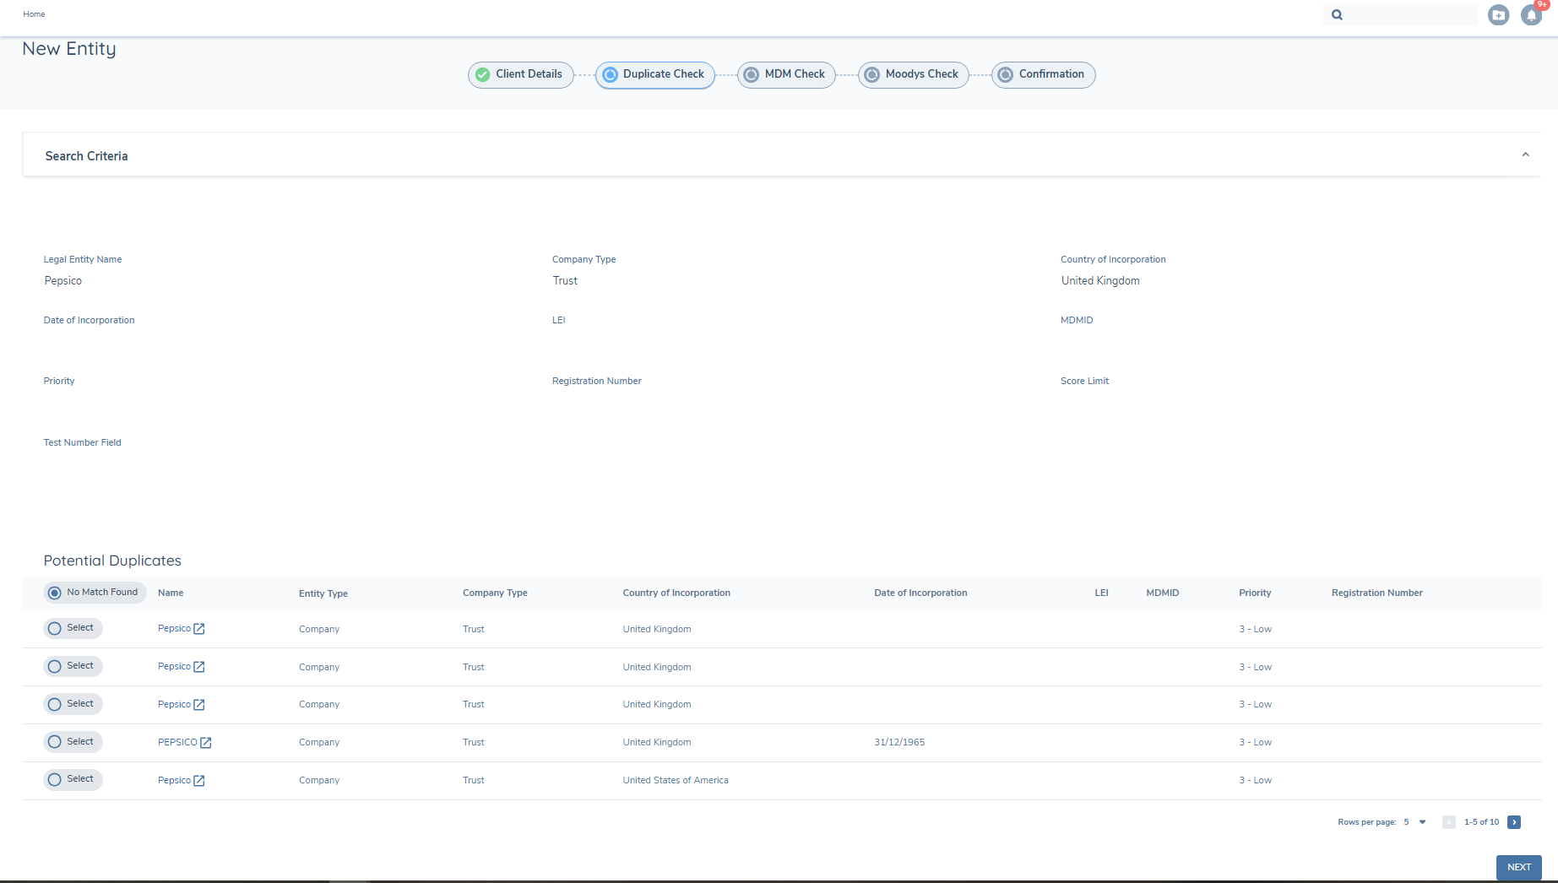The width and height of the screenshot is (1558, 883).
Task: Collapse the Search Criteria panel
Action: 1526,154
